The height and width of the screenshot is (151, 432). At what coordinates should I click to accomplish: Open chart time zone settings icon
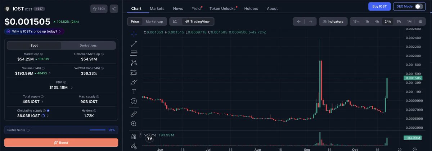(414, 149)
